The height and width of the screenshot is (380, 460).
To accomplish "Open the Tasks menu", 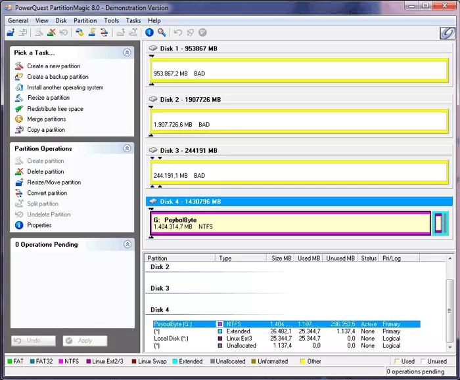I will (x=133, y=20).
